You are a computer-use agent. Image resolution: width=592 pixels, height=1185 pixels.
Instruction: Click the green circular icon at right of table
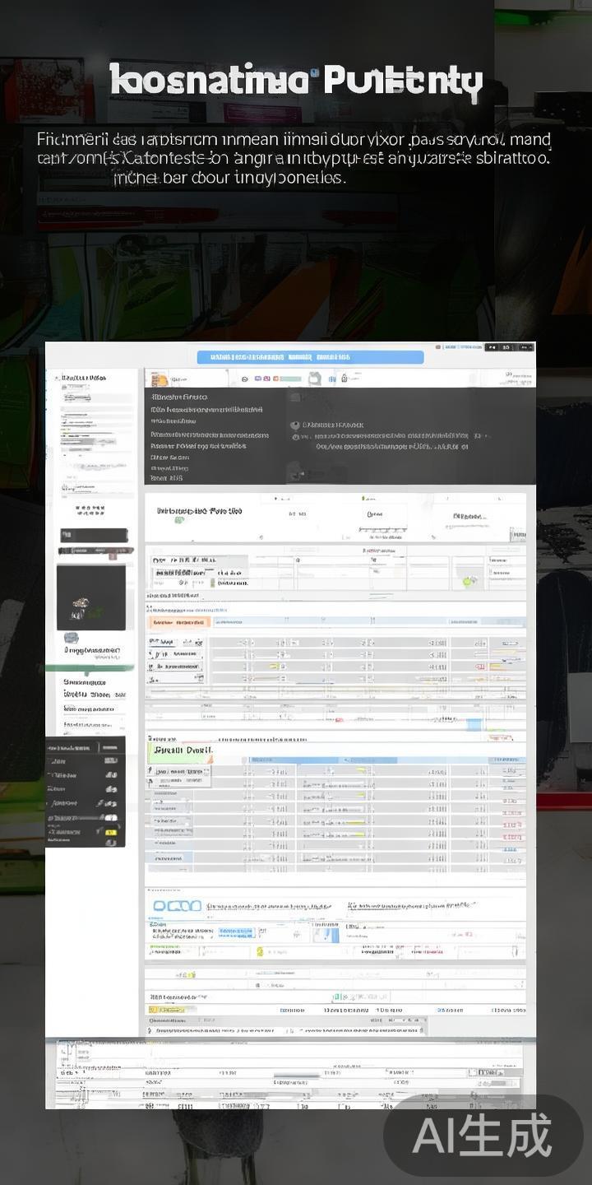pyautogui.click(x=469, y=580)
